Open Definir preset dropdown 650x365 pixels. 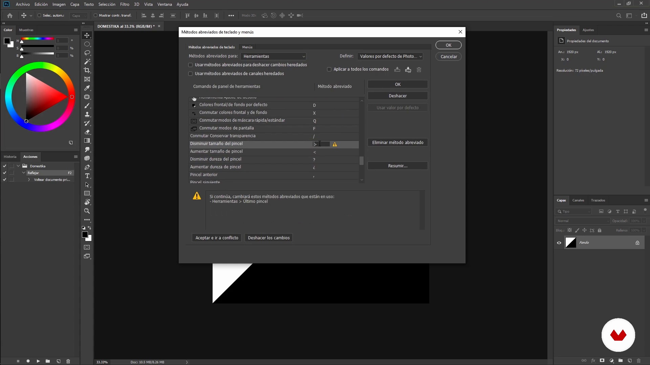pos(390,56)
